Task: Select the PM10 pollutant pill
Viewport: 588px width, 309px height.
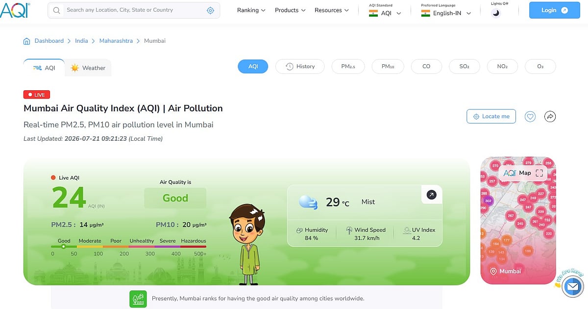Action: (x=388, y=67)
